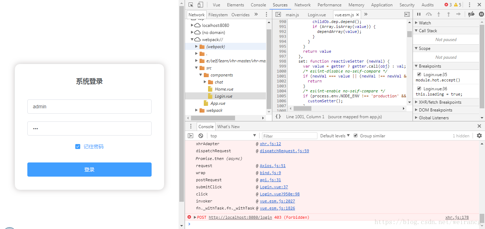Open the Performance tab

[x=329, y=5]
